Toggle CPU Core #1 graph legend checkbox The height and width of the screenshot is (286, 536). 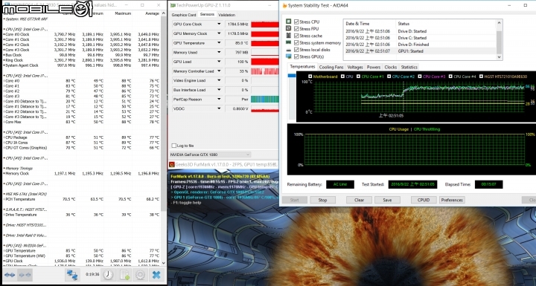(358, 77)
